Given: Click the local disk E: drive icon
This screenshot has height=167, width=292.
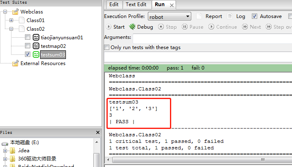Looking at the screenshot, I should 5,144.
